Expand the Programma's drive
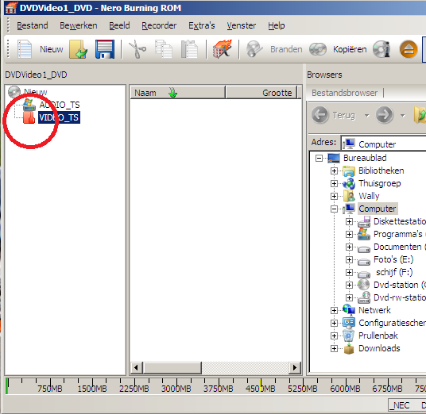The width and height of the screenshot is (426, 414). tap(350, 234)
